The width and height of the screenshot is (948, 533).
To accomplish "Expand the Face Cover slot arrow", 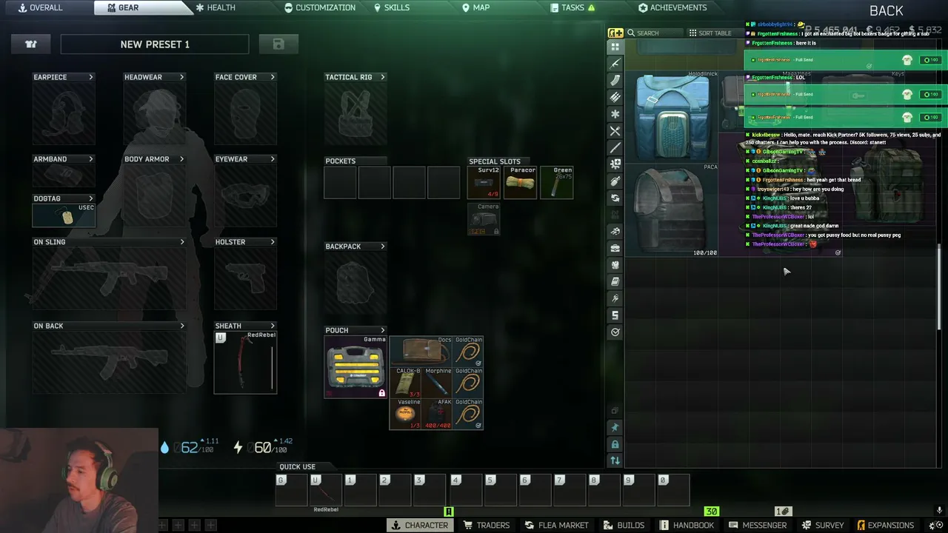I will [273, 77].
